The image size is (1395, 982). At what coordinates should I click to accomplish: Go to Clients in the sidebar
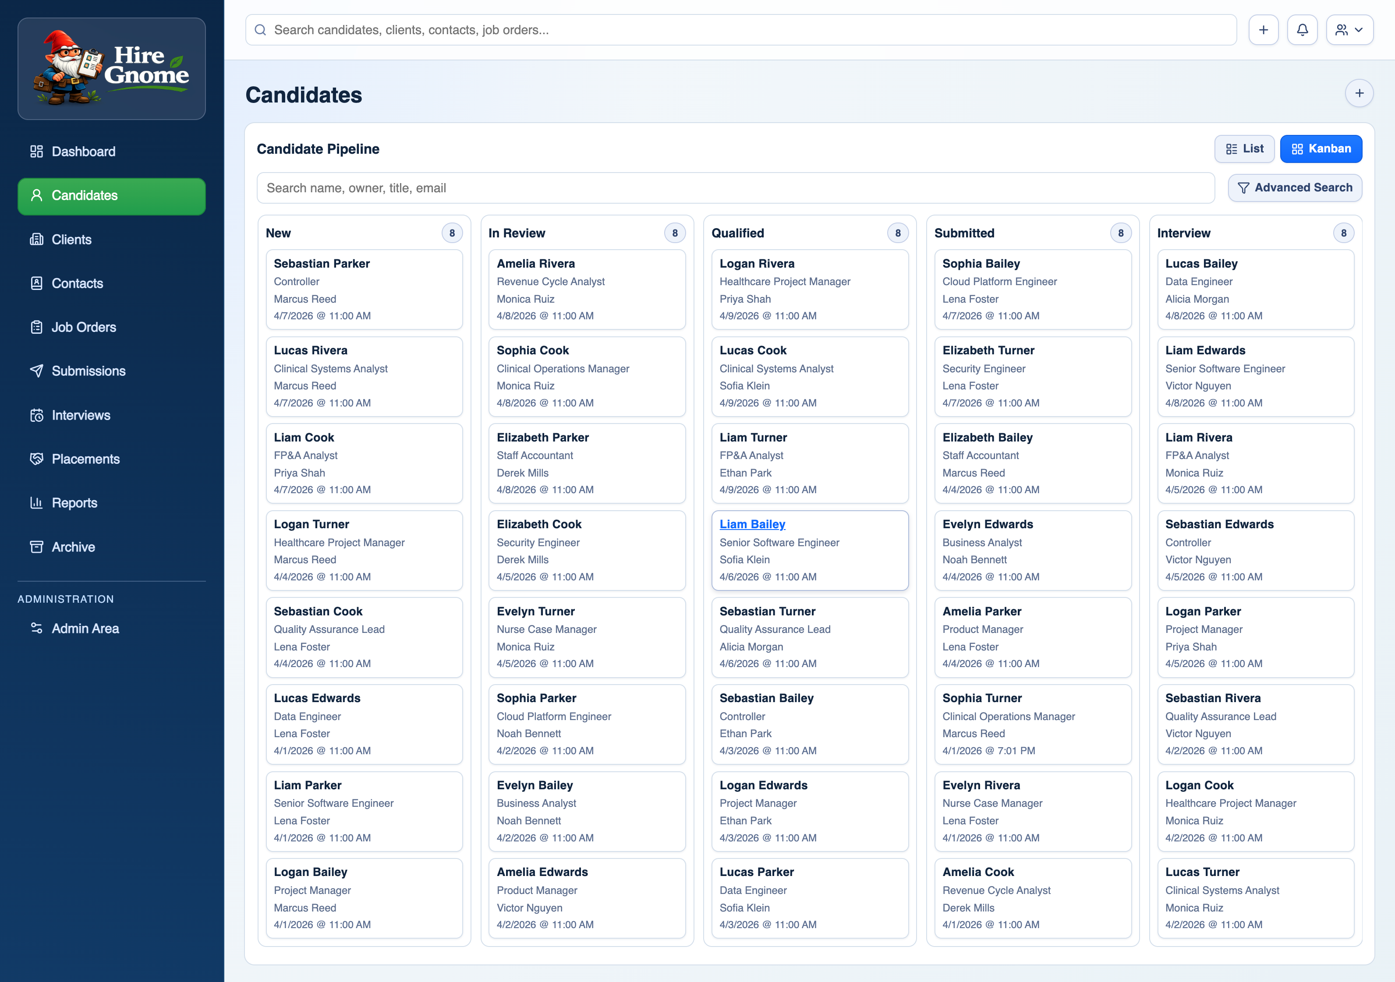[71, 239]
